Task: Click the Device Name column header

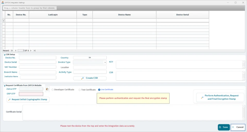Action: point(125,15)
